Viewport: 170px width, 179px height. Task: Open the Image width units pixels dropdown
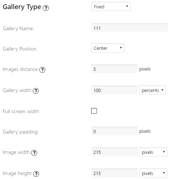[153, 152]
